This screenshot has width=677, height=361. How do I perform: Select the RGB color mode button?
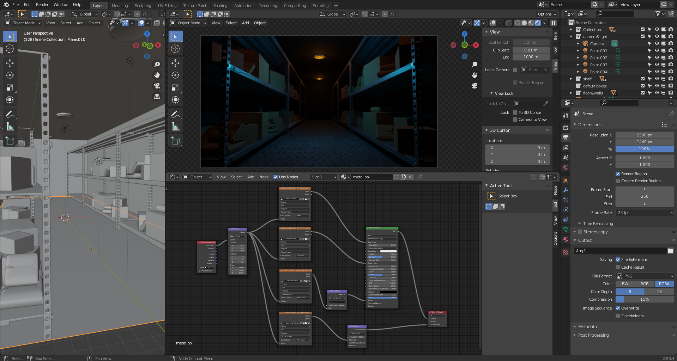(x=645, y=284)
